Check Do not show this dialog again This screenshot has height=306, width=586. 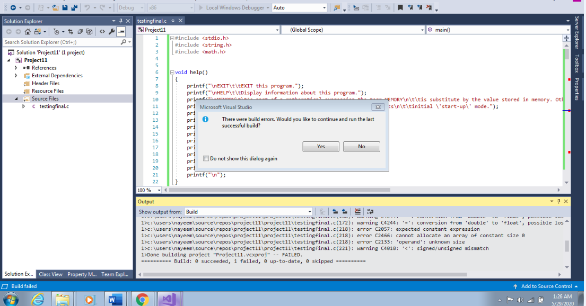point(206,158)
